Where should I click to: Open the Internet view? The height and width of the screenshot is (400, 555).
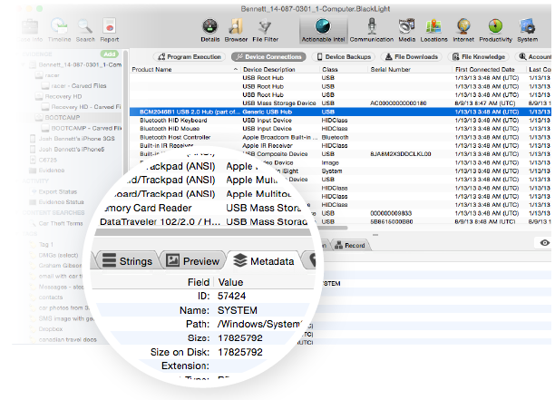463,31
